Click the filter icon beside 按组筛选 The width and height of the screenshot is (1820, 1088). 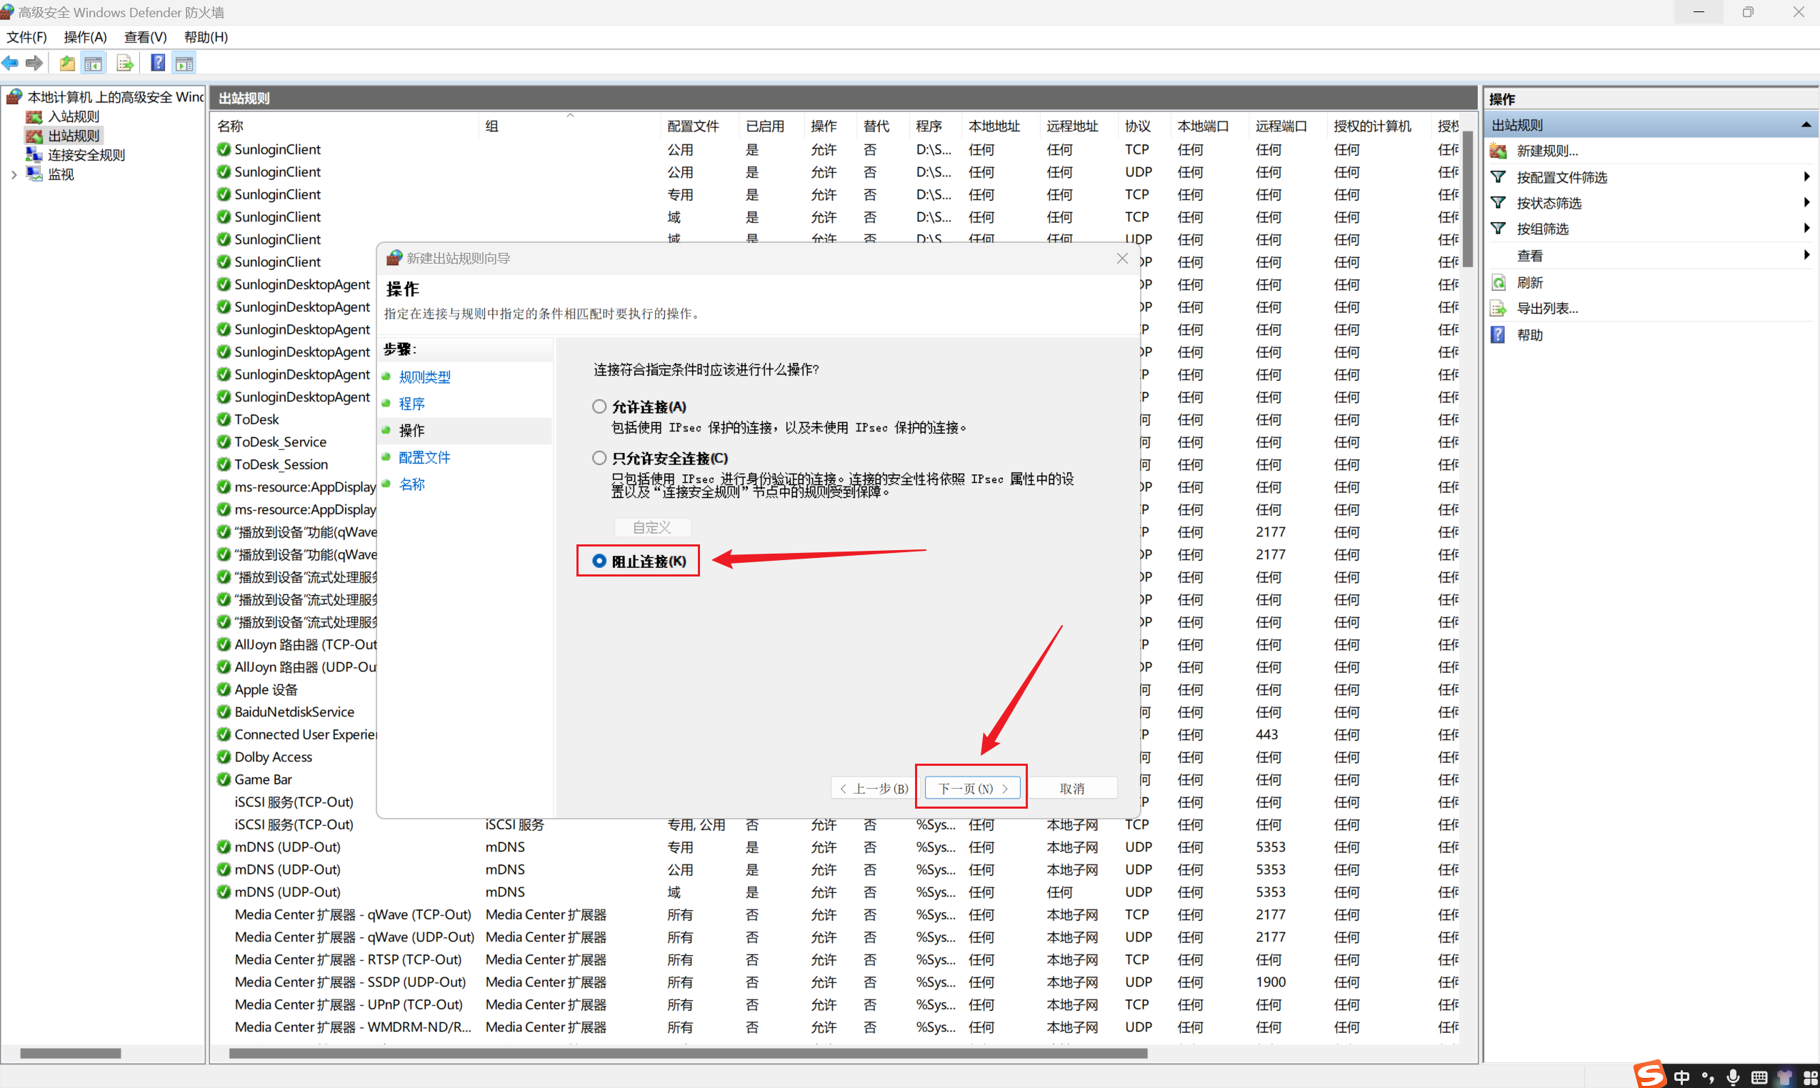tap(1499, 229)
